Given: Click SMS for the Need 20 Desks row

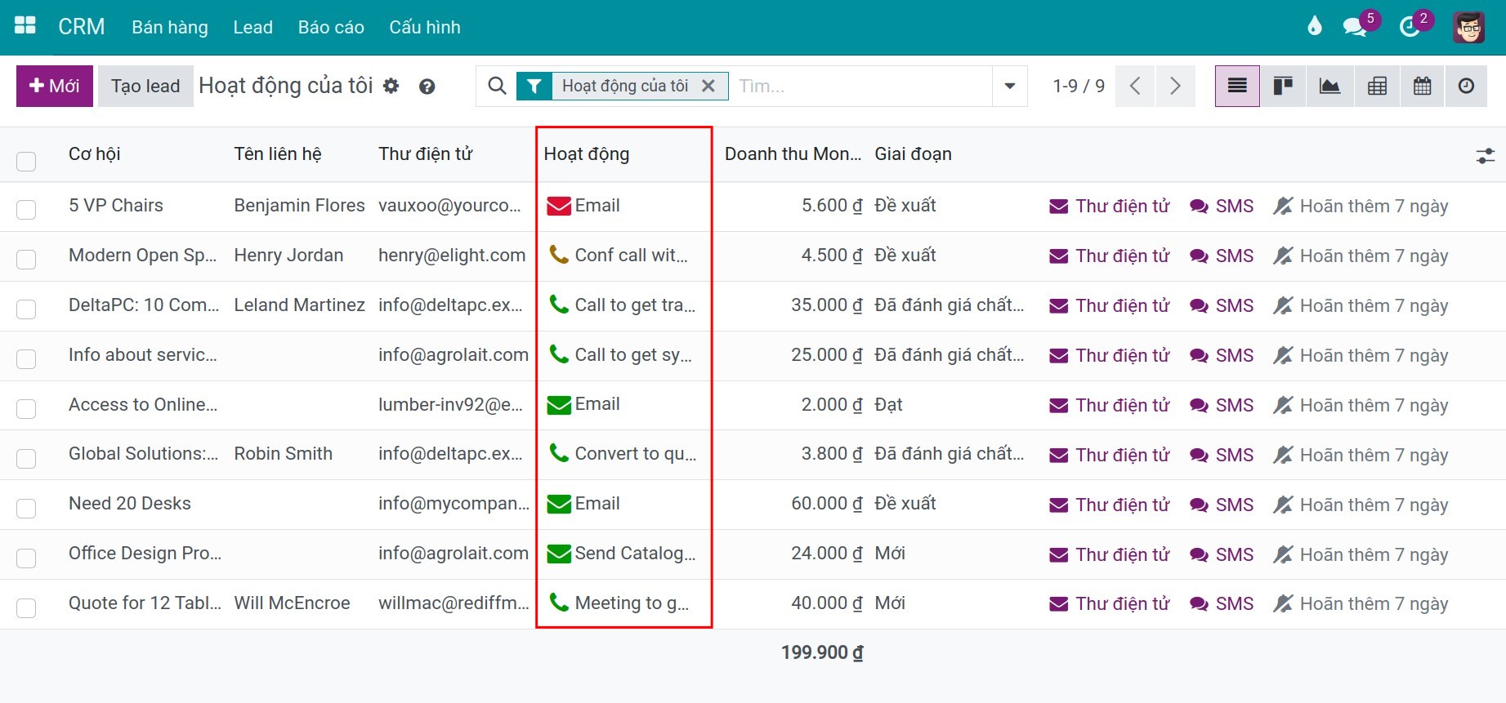Looking at the screenshot, I should 1222,505.
